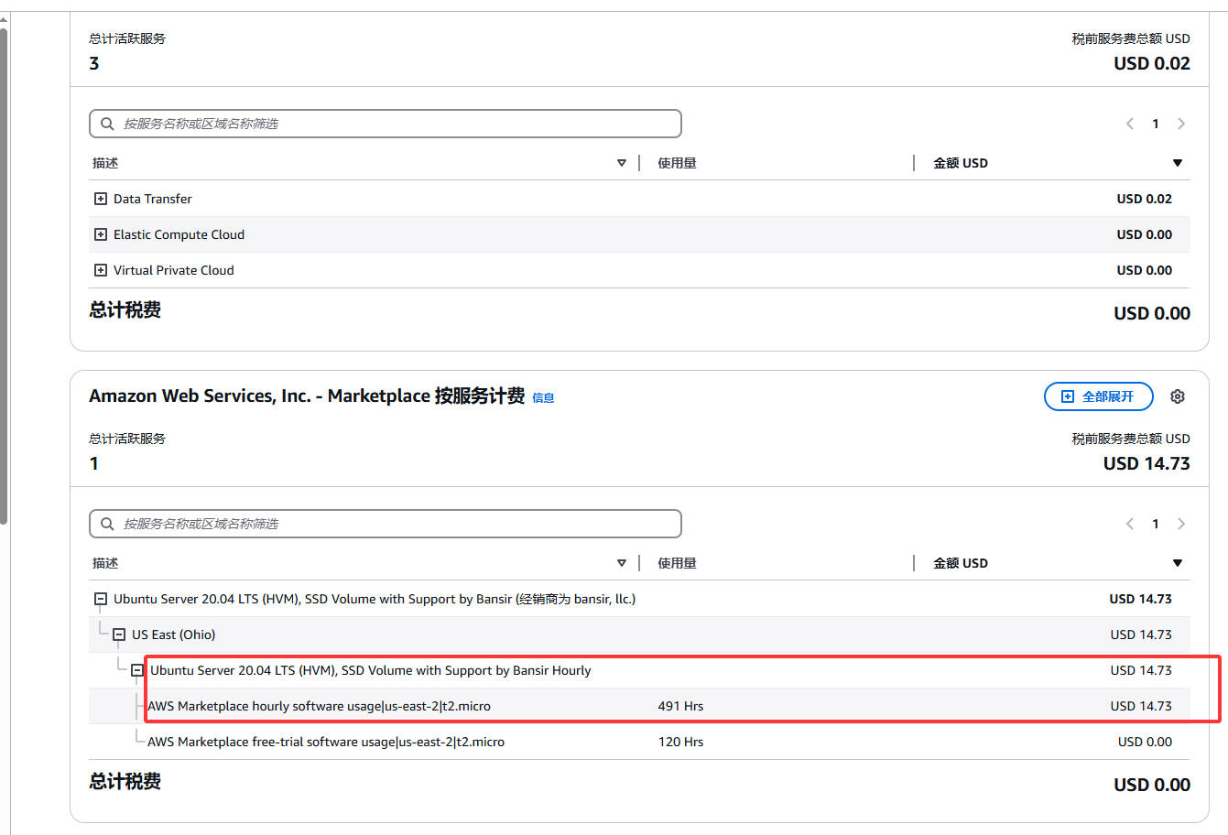Expand the Virtual Private Cloud row
The width and height of the screenshot is (1228, 835).
(x=101, y=270)
